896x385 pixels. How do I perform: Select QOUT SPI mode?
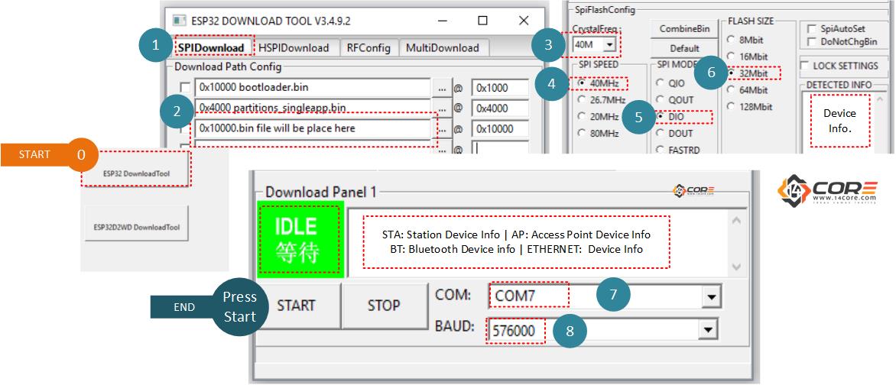(660, 100)
